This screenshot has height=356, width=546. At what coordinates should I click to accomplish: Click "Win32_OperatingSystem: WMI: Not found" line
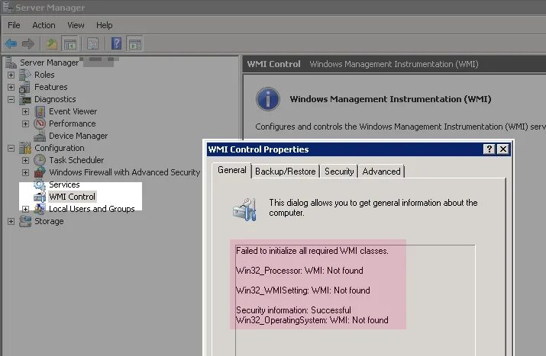click(x=312, y=320)
